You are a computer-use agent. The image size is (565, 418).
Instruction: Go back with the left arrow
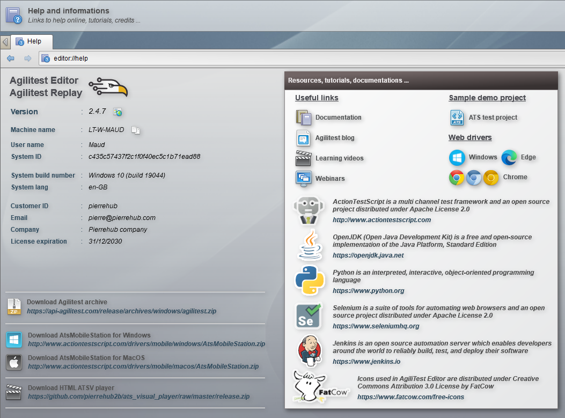pyautogui.click(x=10, y=58)
